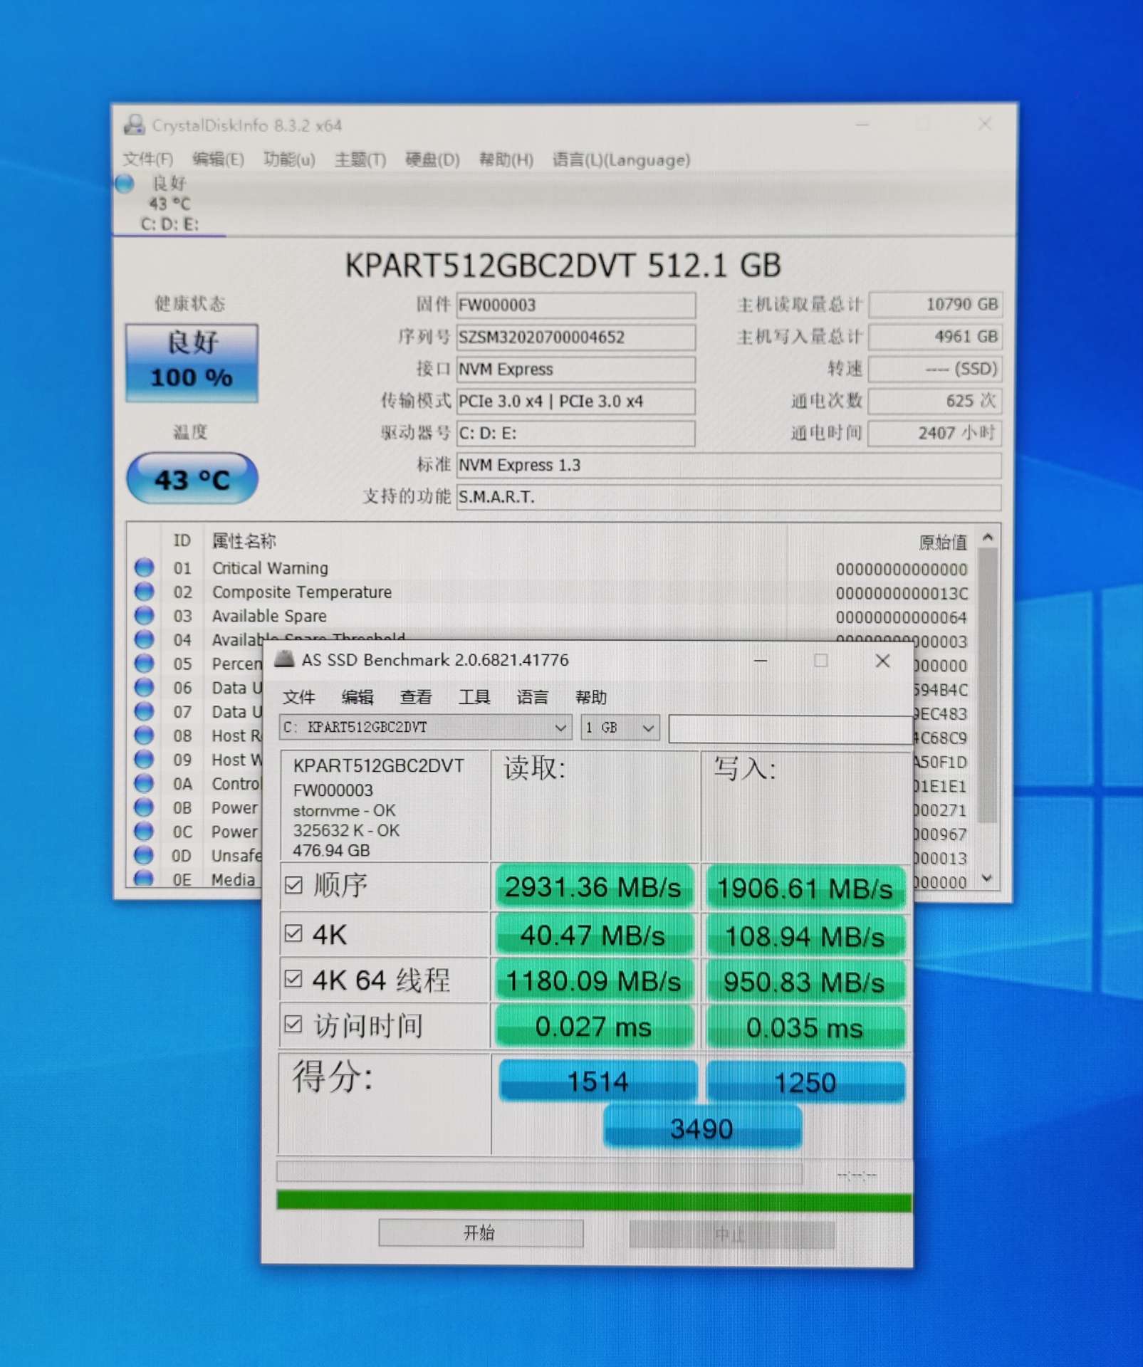Click the 4K 64 write result 950.83 MB/s
1143x1367 pixels.
[805, 982]
